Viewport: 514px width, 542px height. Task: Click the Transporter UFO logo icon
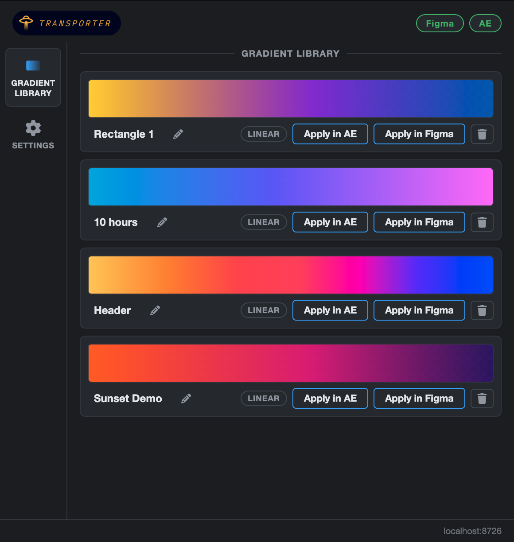[26, 22]
